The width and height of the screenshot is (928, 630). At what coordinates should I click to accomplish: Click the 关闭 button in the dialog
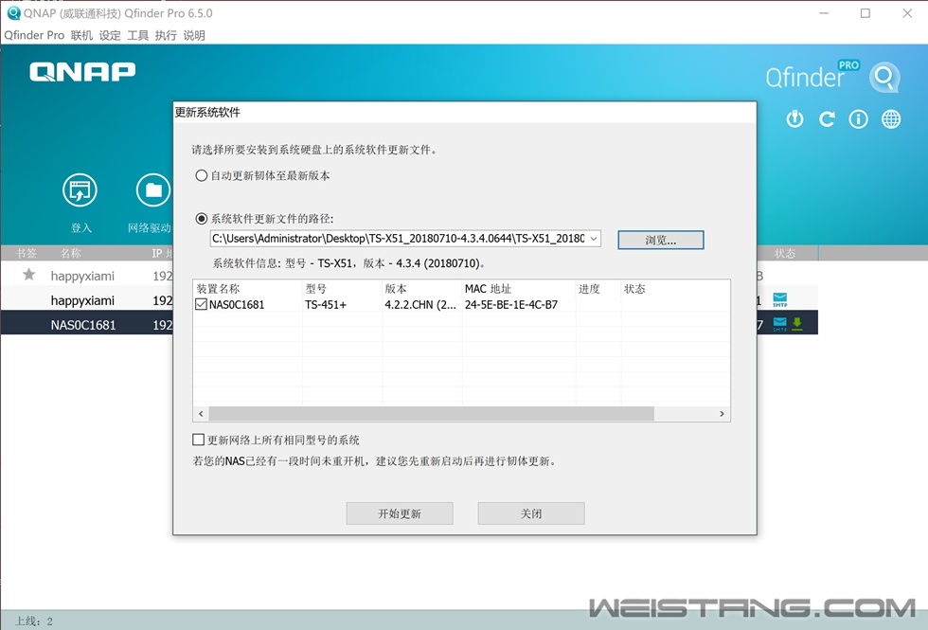click(x=531, y=513)
